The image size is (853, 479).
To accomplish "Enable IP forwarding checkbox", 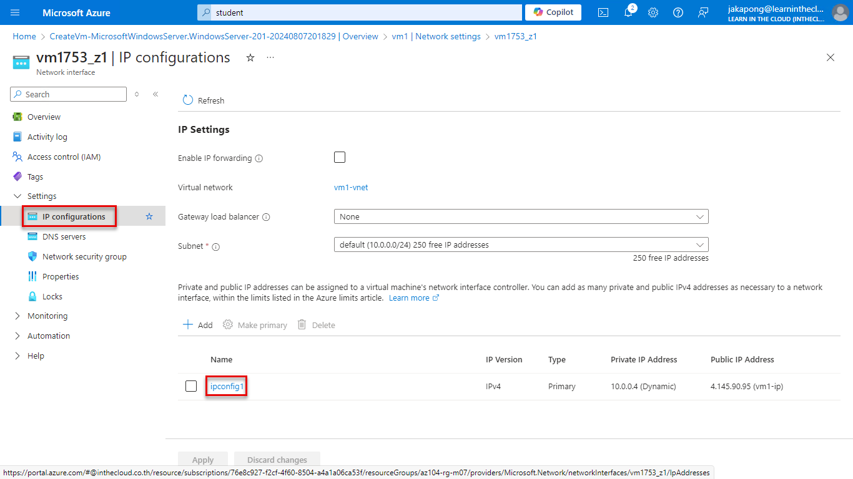I will click(340, 157).
